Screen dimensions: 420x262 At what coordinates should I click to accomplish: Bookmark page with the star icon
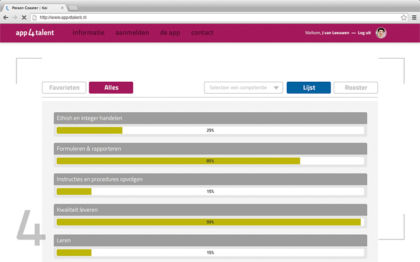pyautogui.click(x=404, y=17)
